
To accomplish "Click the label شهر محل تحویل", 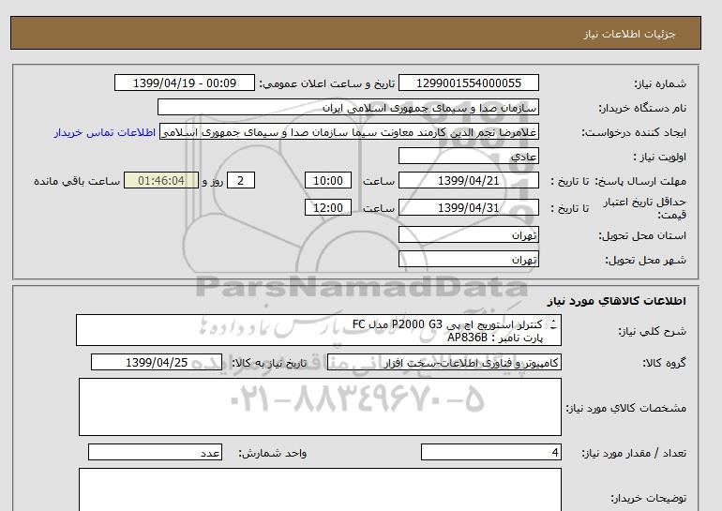I will pyautogui.click(x=645, y=260).
